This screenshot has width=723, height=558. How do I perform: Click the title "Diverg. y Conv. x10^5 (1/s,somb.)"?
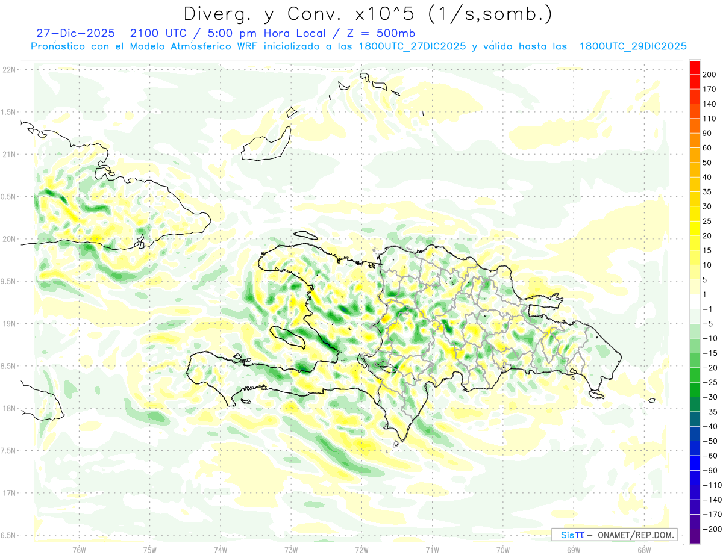368,14
